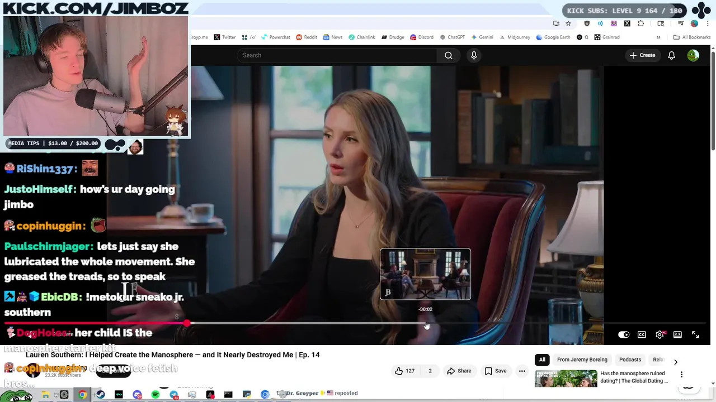Viewport: 716px width, 402px height.
Task: Click the X extension icon in toolbar
Action: (627, 23)
